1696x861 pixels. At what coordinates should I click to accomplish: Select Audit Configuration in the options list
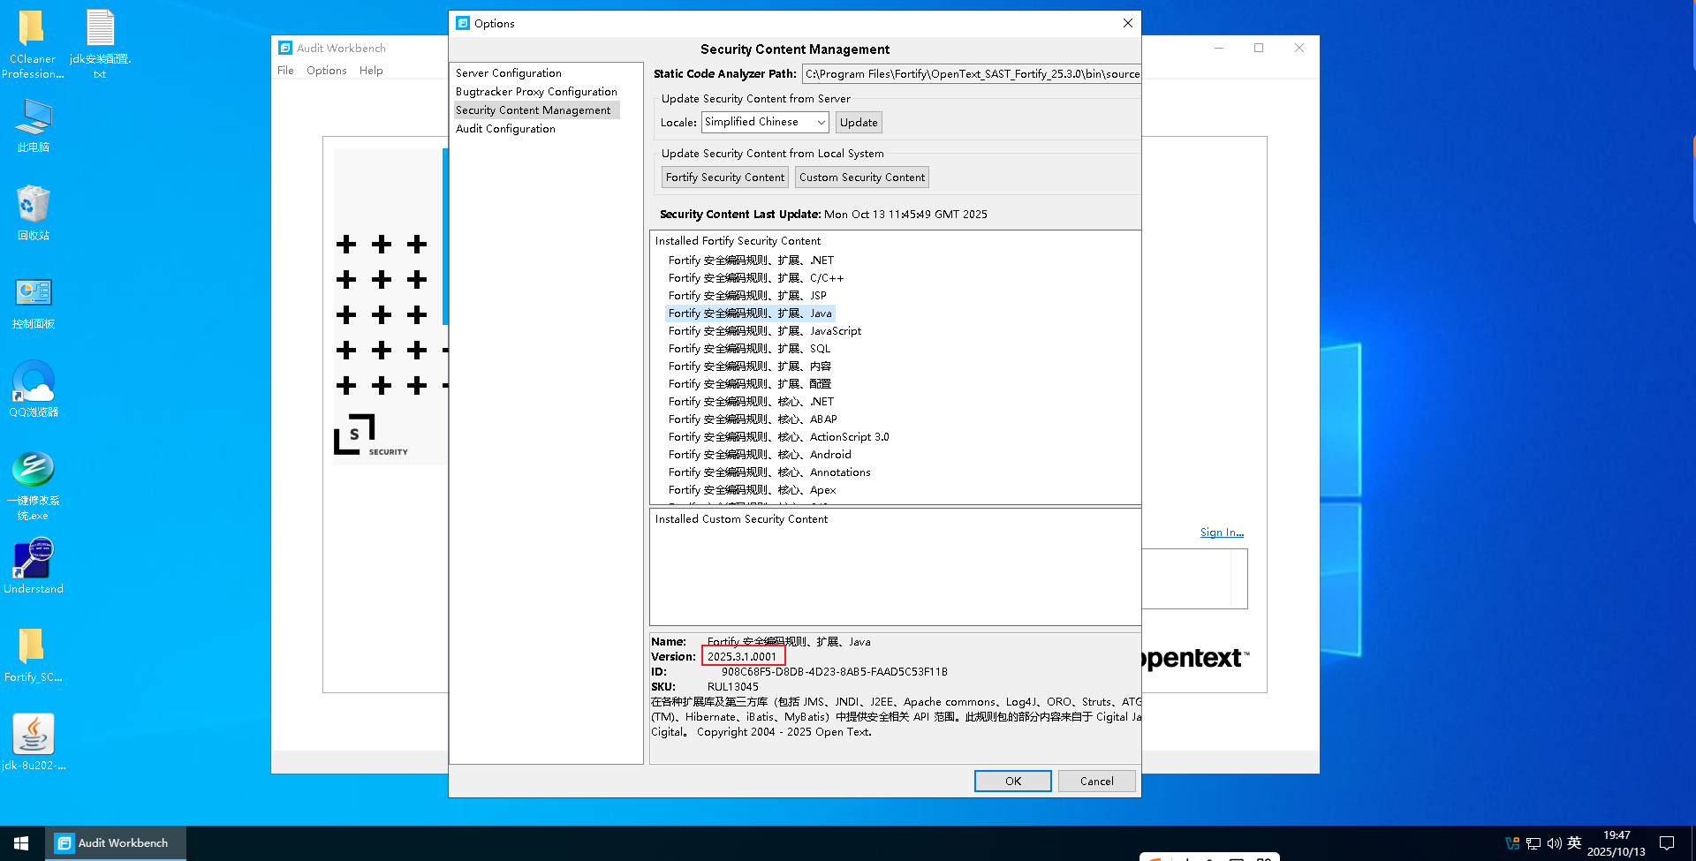pyautogui.click(x=505, y=129)
